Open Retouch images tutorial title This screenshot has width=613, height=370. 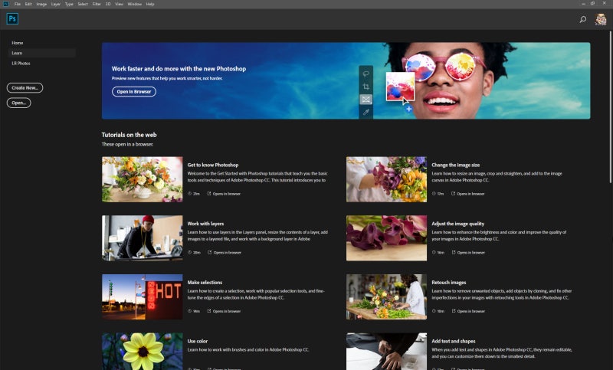click(x=449, y=282)
